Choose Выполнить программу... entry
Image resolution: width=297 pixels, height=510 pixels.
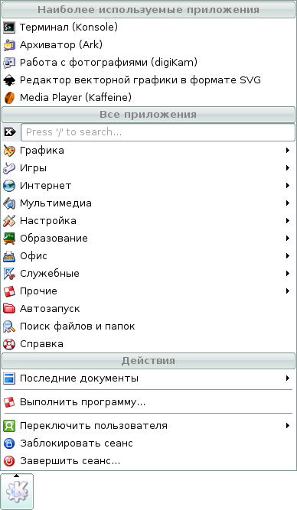[148, 402]
